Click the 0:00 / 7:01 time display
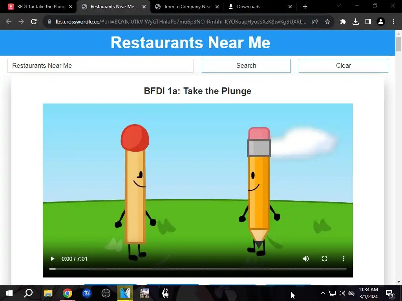 pyautogui.click(x=74, y=259)
